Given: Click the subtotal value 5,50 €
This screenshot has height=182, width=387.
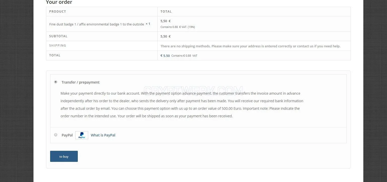Looking at the screenshot, I should tap(165, 36).
